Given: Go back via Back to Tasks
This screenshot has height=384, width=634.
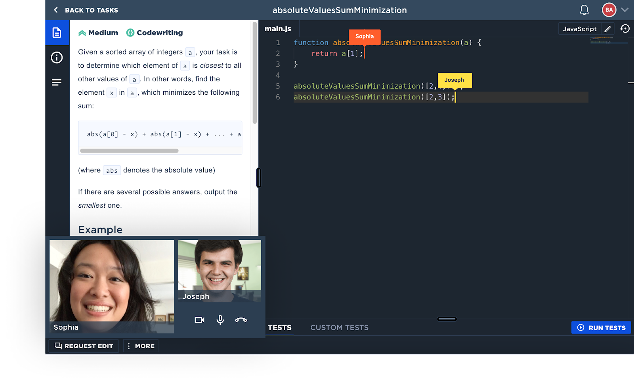Looking at the screenshot, I should (x=86, y=10).
